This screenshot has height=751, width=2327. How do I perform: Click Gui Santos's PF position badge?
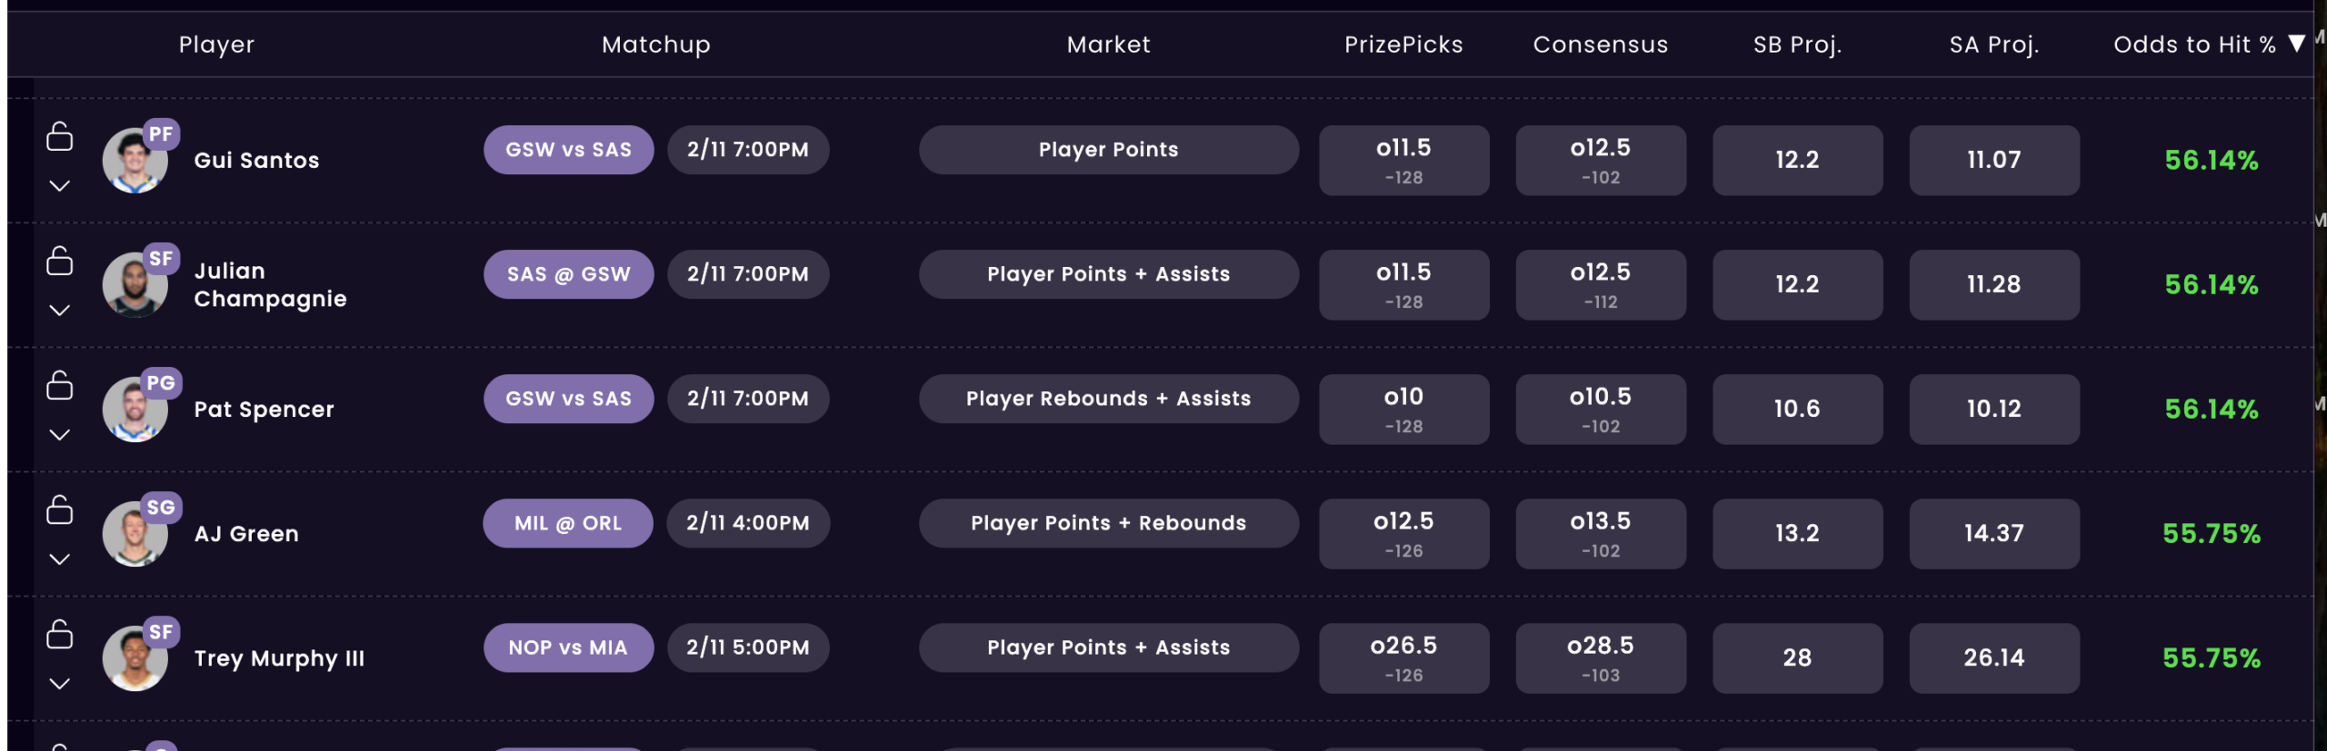pyautogui.click(x=161, y=134)
